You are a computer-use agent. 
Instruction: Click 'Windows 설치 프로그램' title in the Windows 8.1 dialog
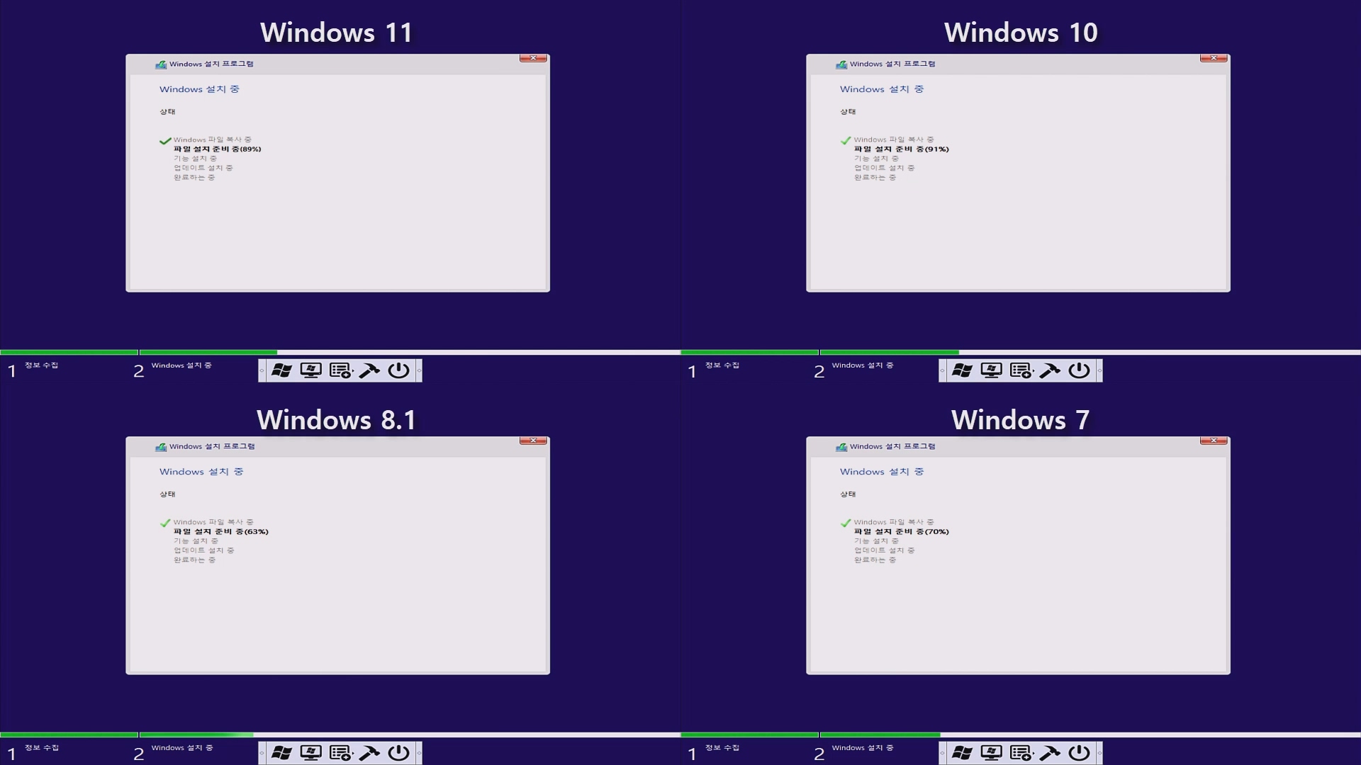pyautogui.click(x=212, y=447)
